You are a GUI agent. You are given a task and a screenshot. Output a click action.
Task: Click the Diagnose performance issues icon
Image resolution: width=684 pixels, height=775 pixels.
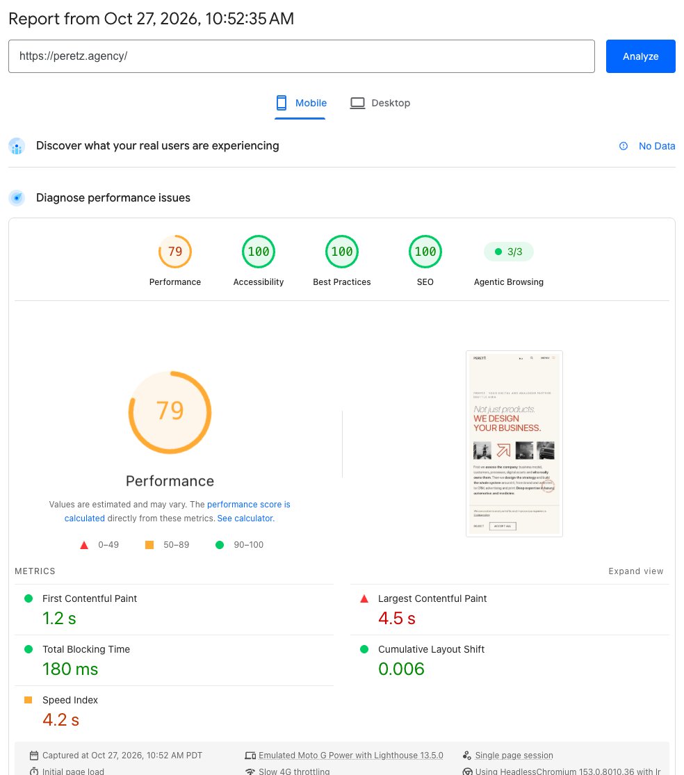(x=17, y=198)
